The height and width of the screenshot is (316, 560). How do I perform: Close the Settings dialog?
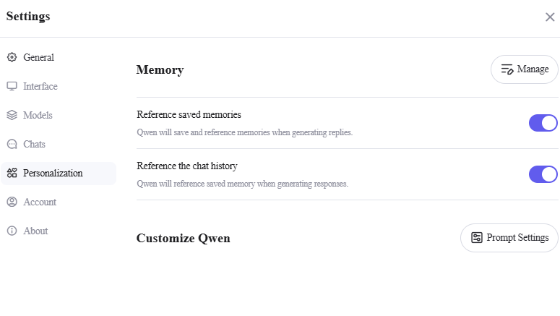pyautogui.click(x=550, y=17)
